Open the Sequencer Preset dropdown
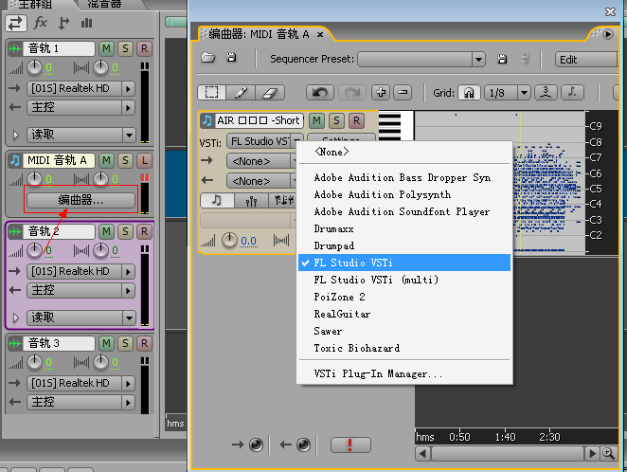 click(x=478, y=60)
